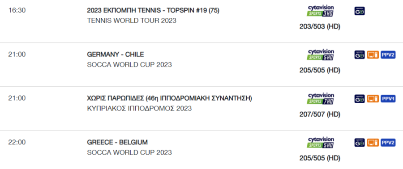Open the ΧΩΡΙΣ ΠΑΡΩΠΙΔΕΣ horse racing event title

pos(169,98)
